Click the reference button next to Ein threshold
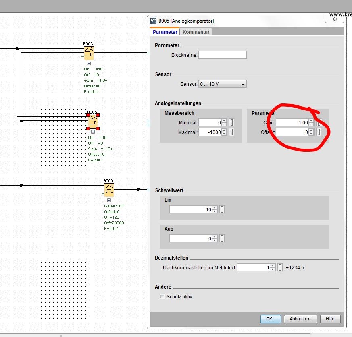This screenshot has width=352, height=337. (222, 209)
